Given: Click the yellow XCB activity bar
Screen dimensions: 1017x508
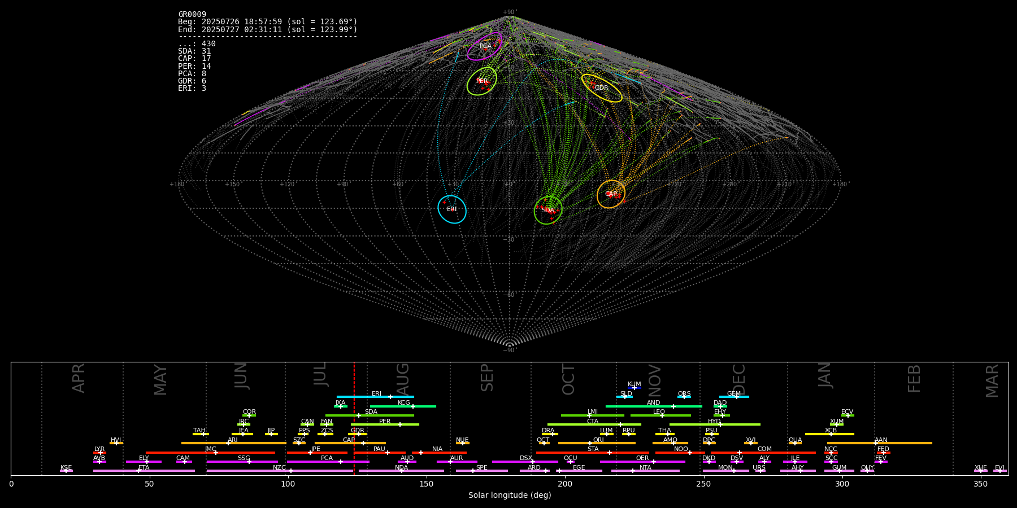Looking at the screenshot, I should coord(829,434).
